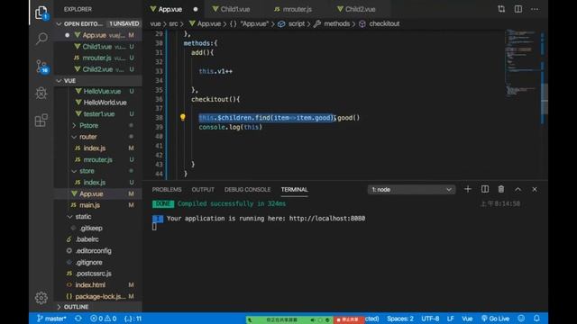577x324 pixels.
Task: Expand the OUTLINE section
Action: 98,307
